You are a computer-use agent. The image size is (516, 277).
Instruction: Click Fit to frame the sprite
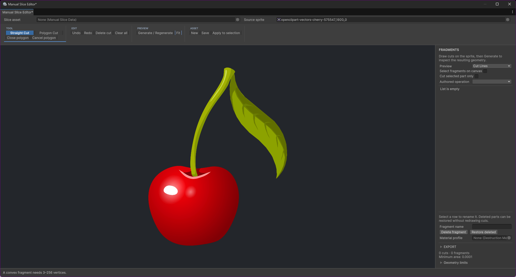(178, 33)
